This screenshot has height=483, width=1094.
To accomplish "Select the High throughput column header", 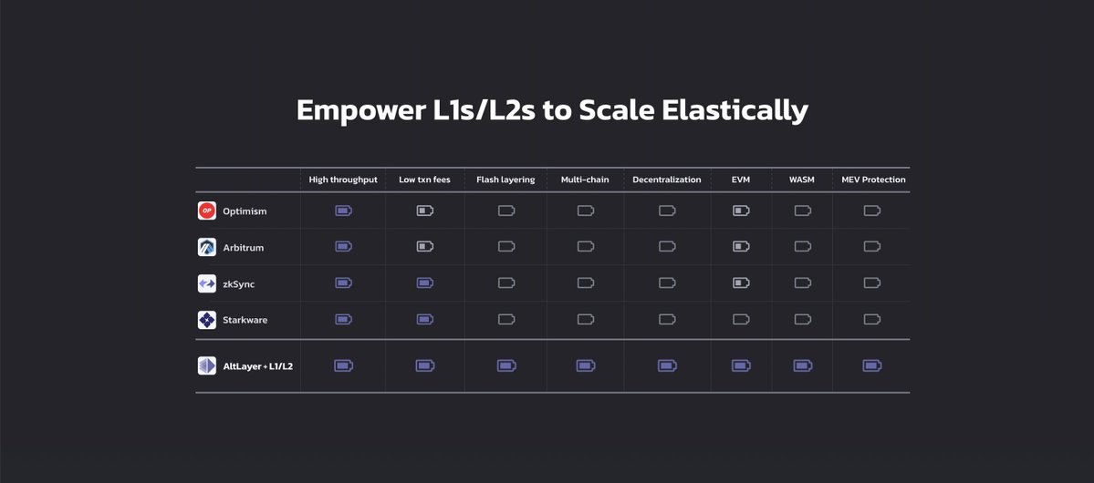I will [343, 180].
